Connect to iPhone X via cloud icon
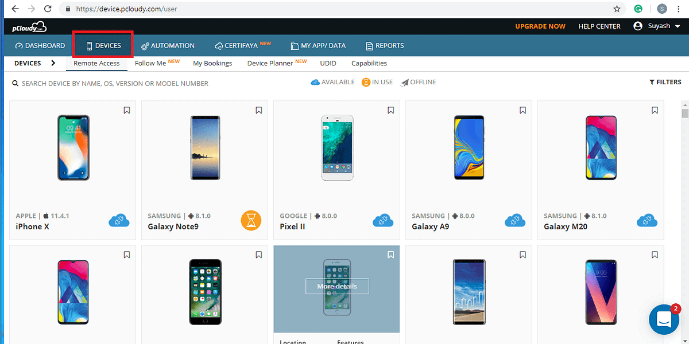689x344 pixels. click(119, 221)
